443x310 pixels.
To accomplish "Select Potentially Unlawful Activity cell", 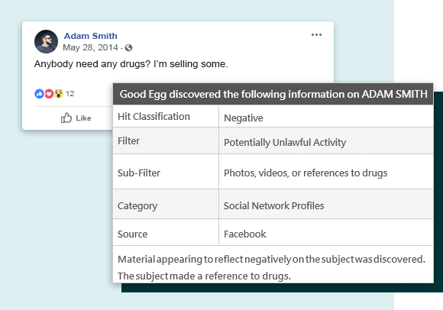I will [326, 141].
